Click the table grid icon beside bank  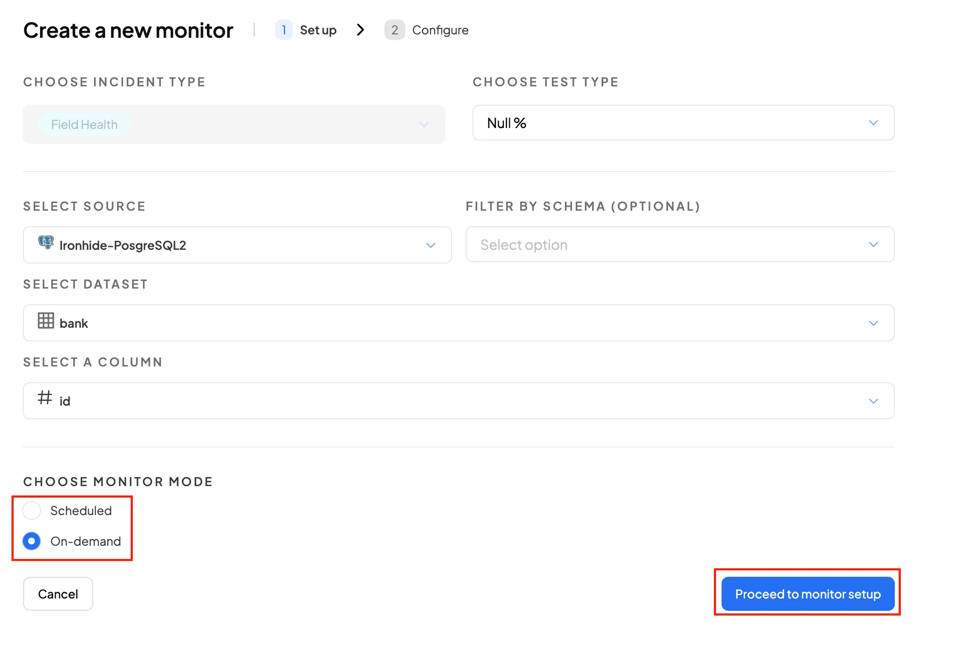click(x=46, y=321)
